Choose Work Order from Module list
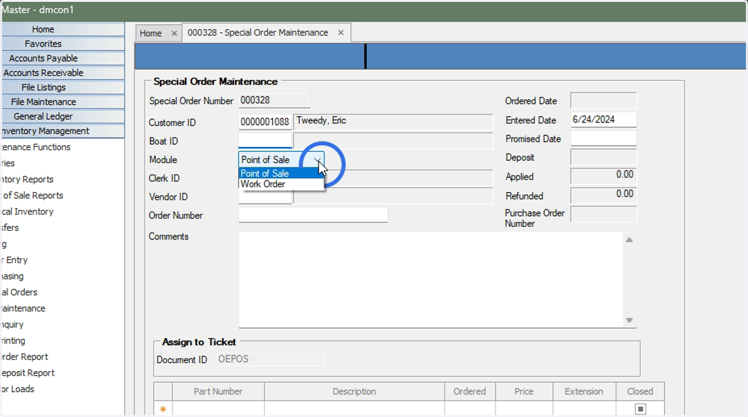Screen dimensions: 748x417 281,184
